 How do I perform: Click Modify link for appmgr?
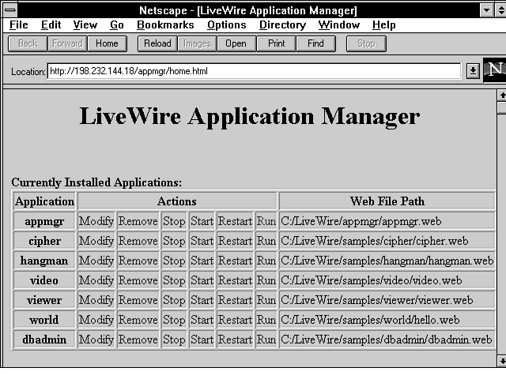(x=96, y=221)
